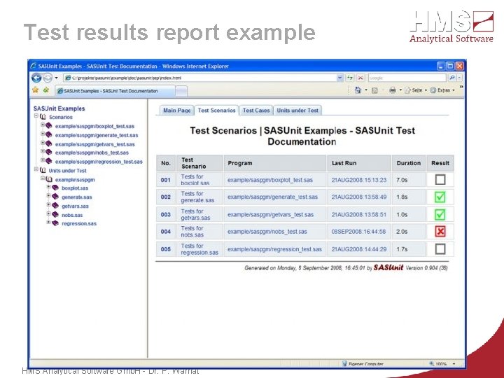Open the Tests for generate.sas link

(x=197, y=197)
